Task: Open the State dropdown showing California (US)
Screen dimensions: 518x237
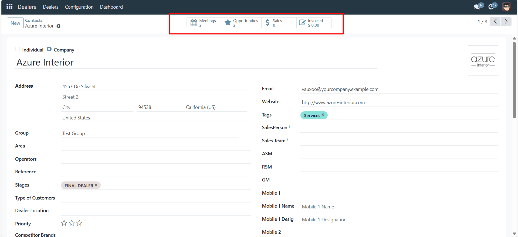Action: [216, 107]
